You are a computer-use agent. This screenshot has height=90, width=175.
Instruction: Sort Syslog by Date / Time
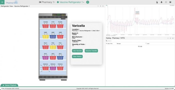click(110, 44)
